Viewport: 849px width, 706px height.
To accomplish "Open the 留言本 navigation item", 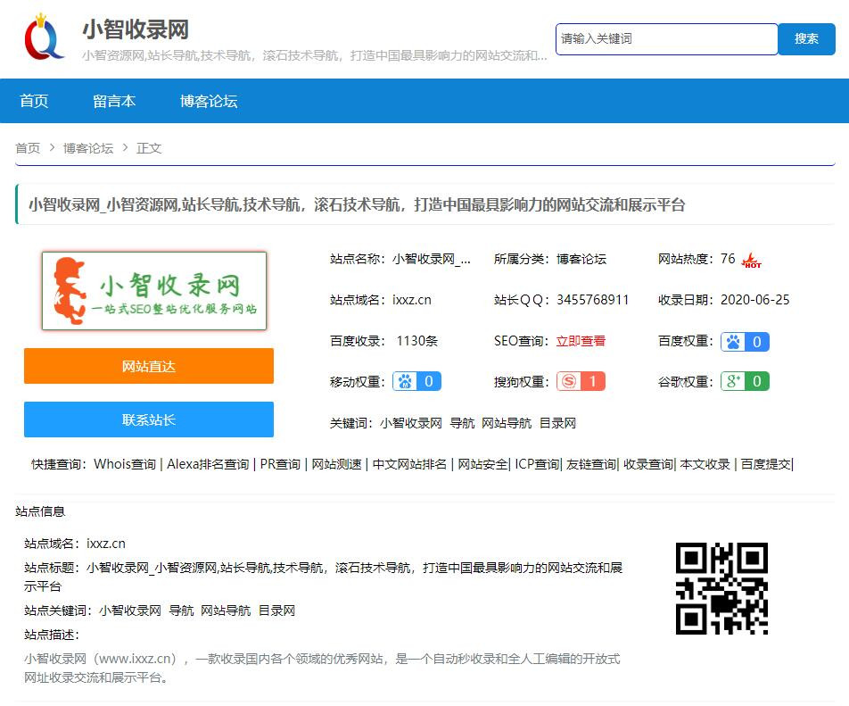I will pos(114,101).
